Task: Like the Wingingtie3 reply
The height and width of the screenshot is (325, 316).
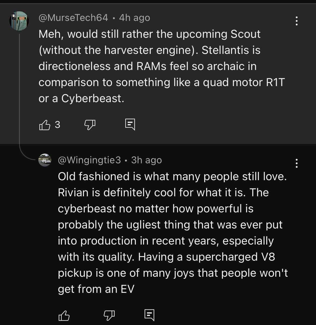Action: [64, 316]
